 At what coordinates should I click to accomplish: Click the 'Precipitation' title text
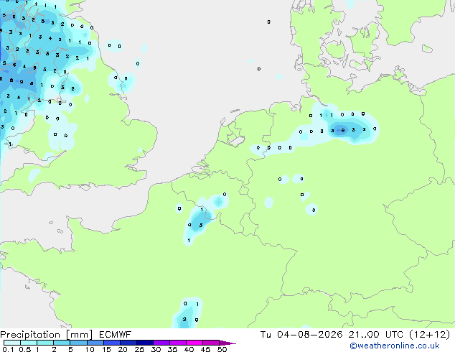(30, 335)
